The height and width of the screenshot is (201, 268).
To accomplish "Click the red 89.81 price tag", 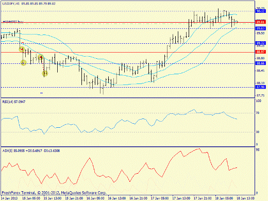I will pos(260,22).
